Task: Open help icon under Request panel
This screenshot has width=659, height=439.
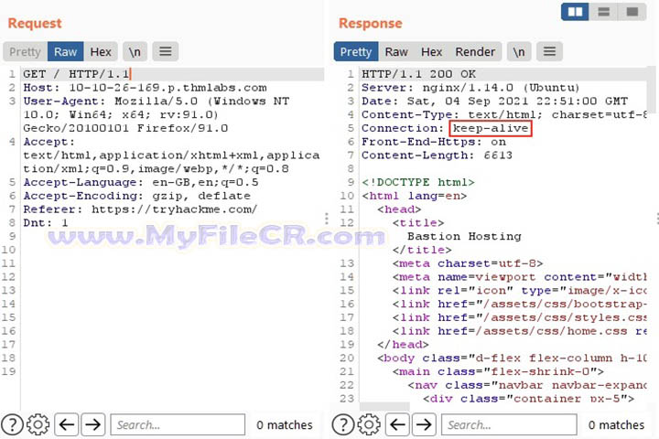Action: pyautogui.click(x=12, y=424)
